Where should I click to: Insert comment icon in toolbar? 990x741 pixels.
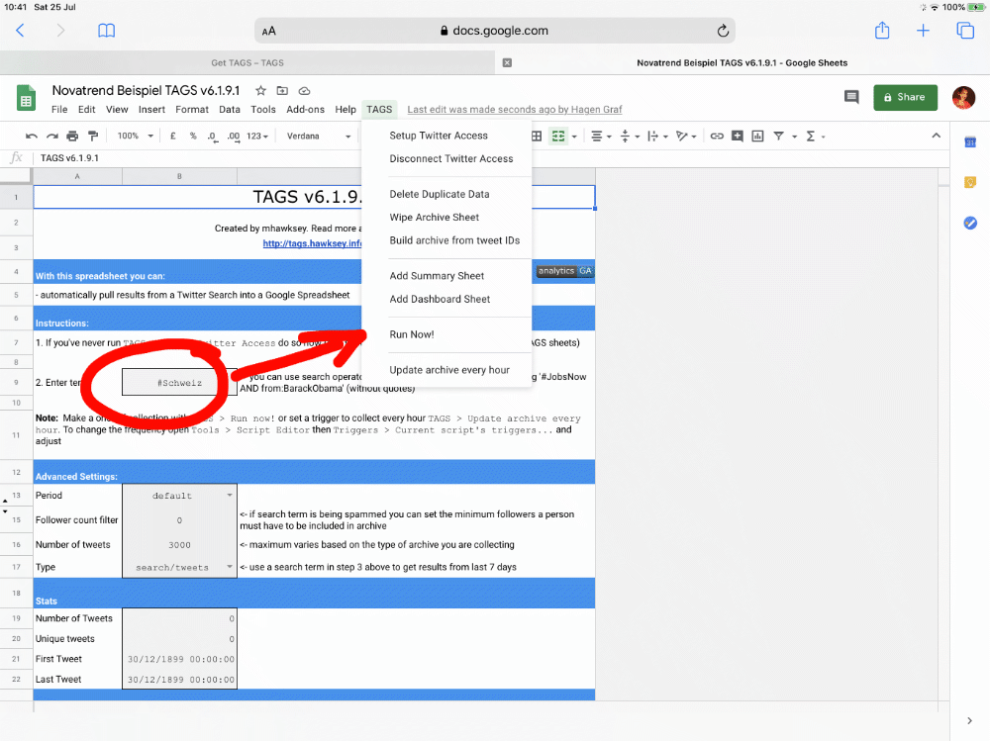pyautogui.click(x=737, y=136)
